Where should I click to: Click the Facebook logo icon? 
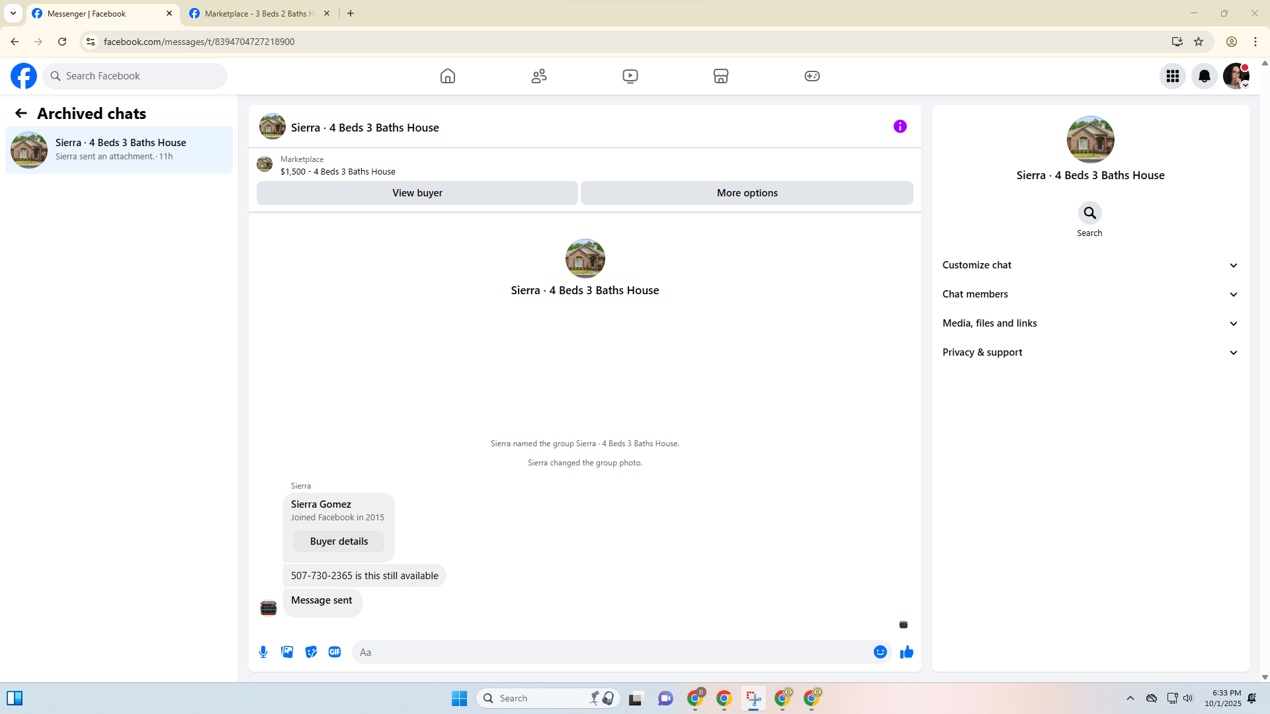click(24, 76)
